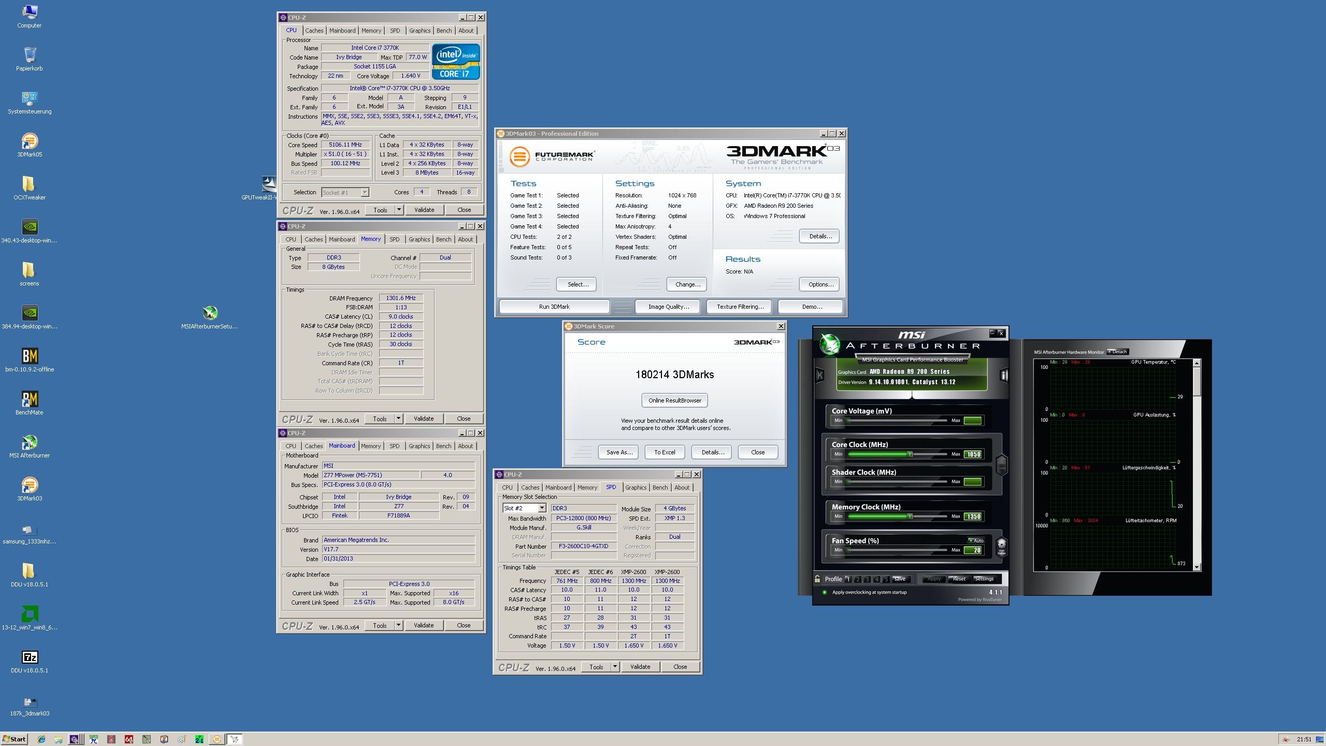Click Online ResultBrowser button
The height and width of the screenshot is (746, 1326).
pyautogui.click(x=674, y=400)
